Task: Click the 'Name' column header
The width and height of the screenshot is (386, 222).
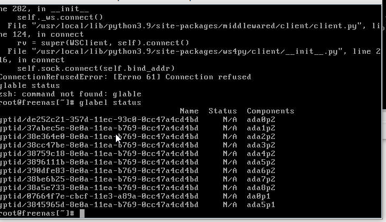Action: [189, 111]
